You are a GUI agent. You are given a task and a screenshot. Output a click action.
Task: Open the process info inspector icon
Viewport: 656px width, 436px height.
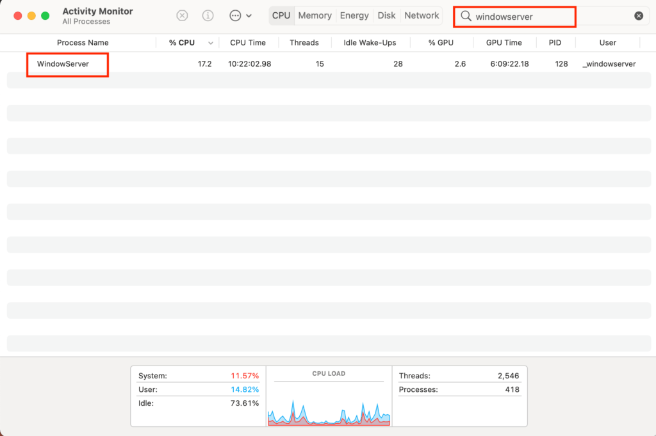coord(208,16)
